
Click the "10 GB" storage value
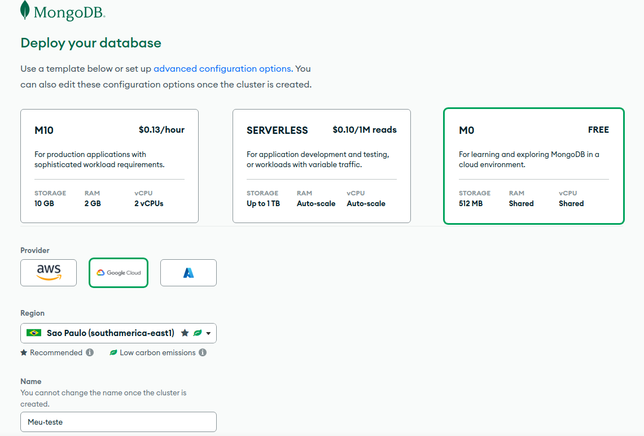[x=44, y=203]
